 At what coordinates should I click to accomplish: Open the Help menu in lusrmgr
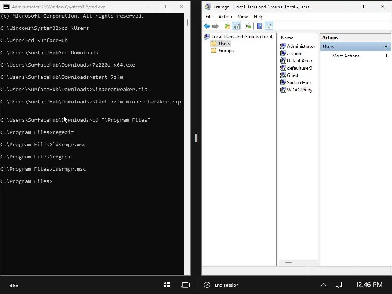pyautogui.click(x=258, y=17)
